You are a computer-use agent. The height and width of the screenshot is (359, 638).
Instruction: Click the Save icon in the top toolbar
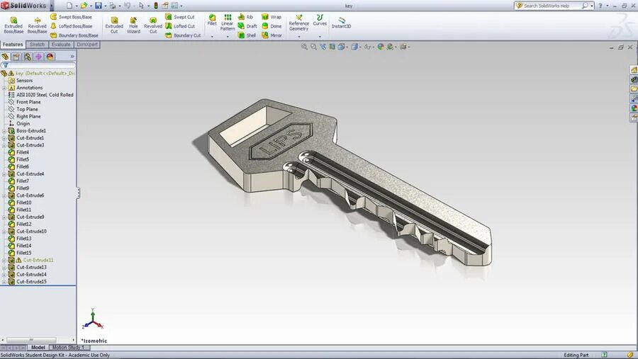point(99,6)
